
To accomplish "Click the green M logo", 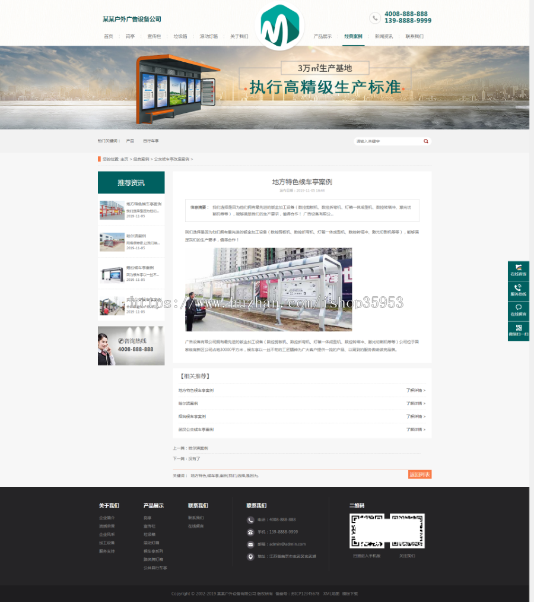I will coord(279,26).
